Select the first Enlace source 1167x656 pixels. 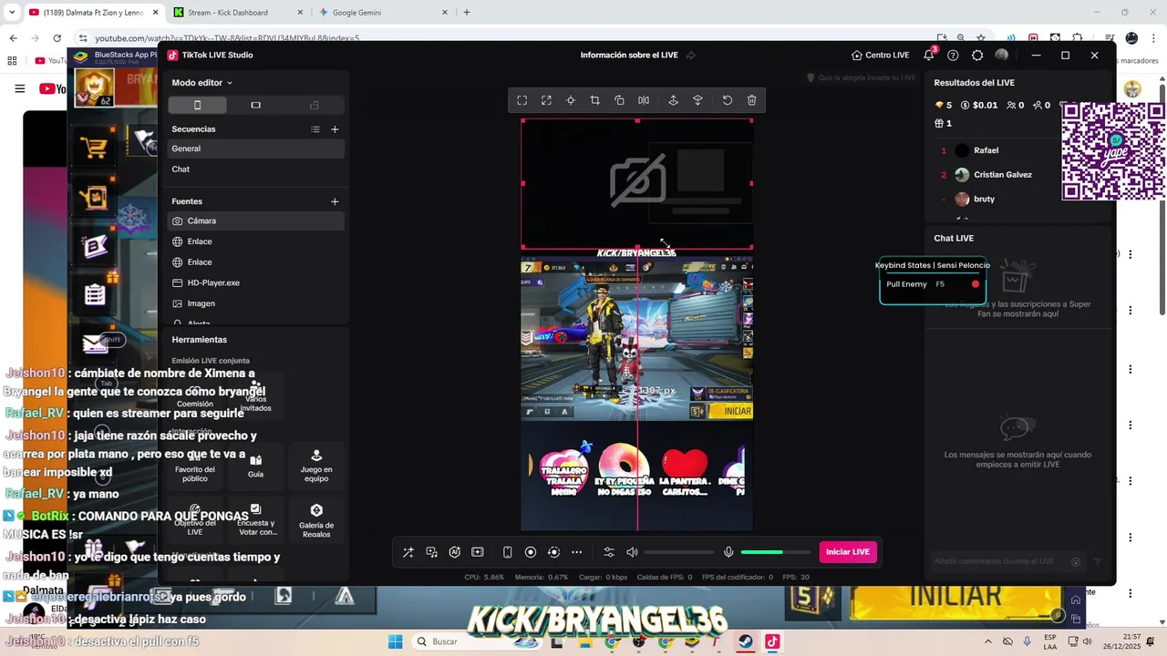coord(256,241)
